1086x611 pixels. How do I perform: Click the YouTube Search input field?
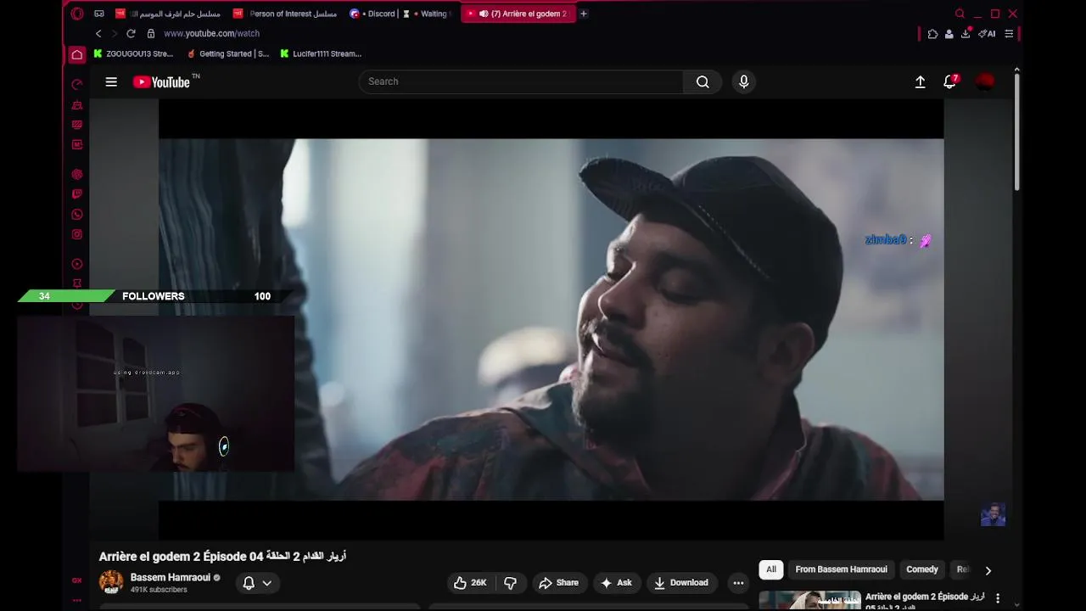click(521, 81)
